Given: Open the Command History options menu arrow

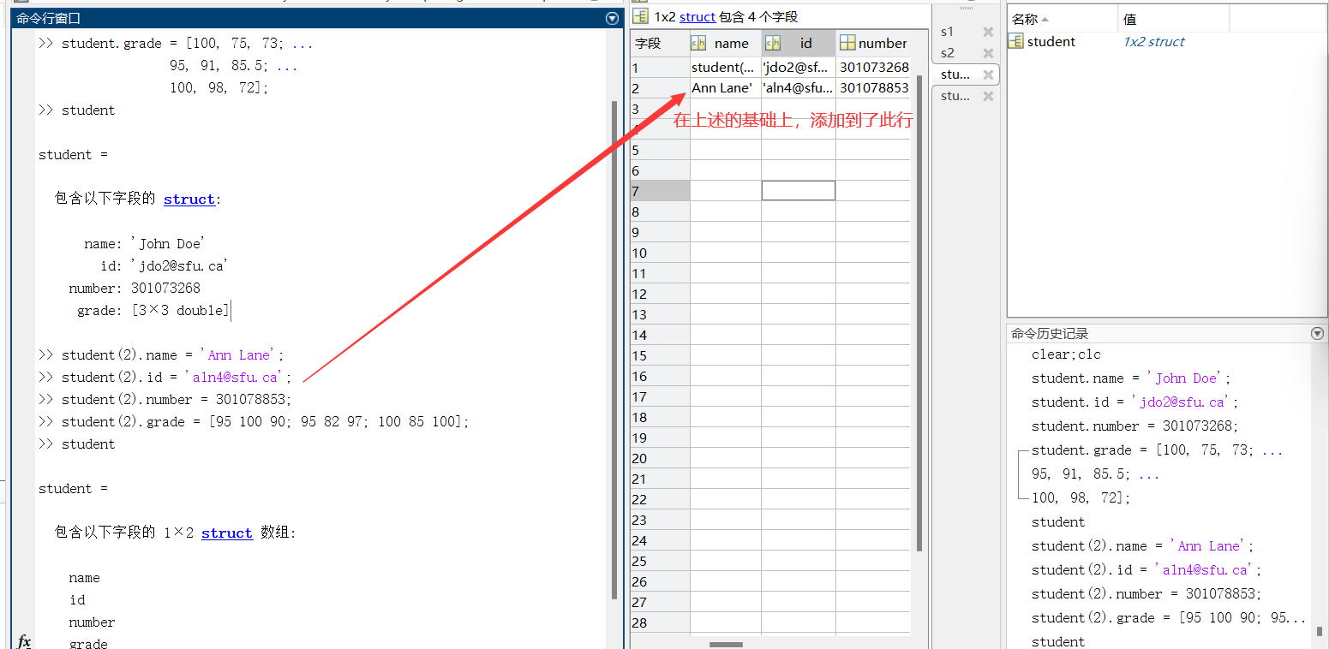Looking at the screenshot, I should tap(1317, 333).
